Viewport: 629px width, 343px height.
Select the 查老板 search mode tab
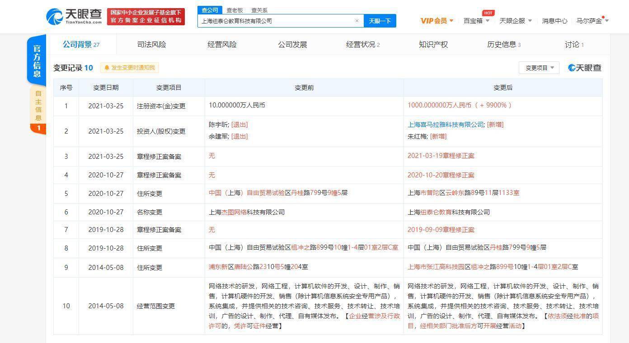click(235, 10)
